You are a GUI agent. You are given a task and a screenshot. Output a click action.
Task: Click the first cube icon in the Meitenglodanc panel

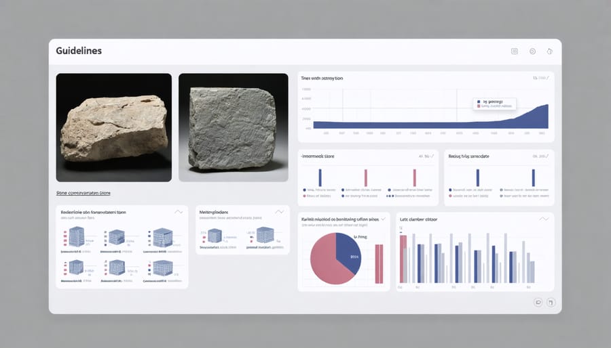point(215,236)
